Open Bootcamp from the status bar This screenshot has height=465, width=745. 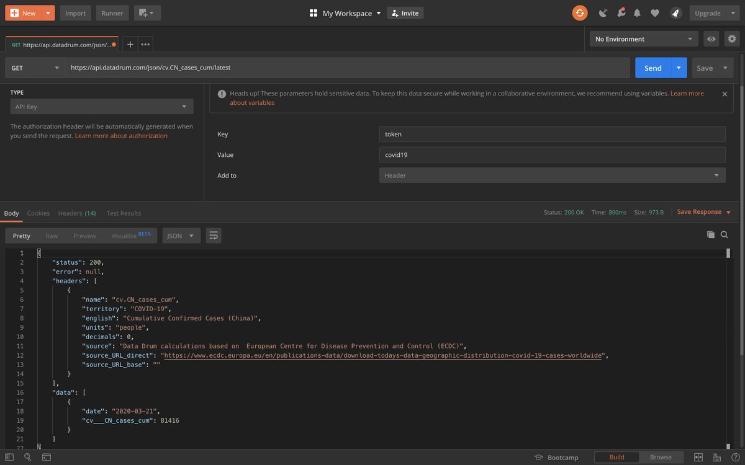click(x=556, y=458)
